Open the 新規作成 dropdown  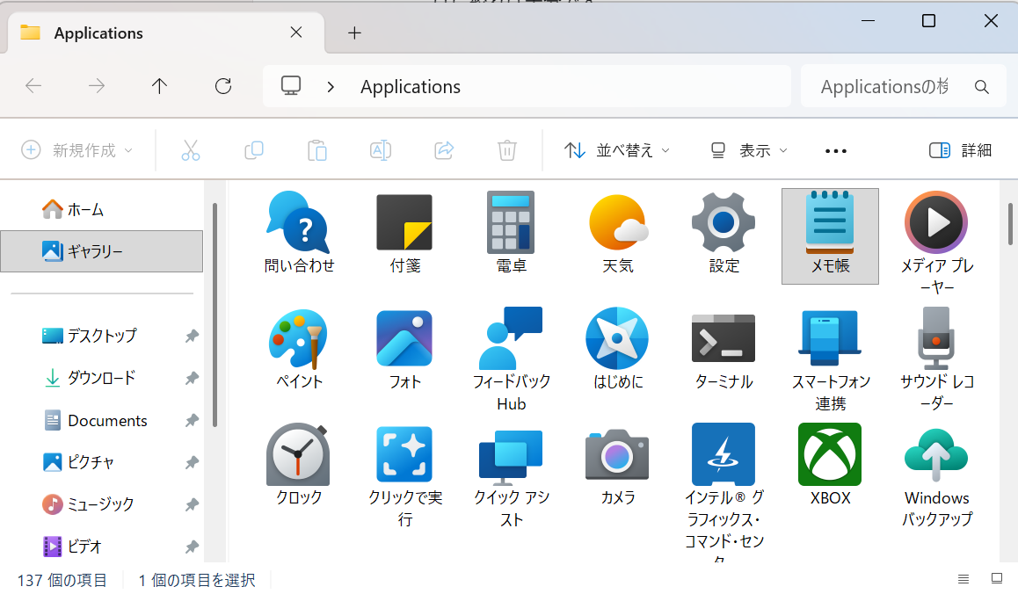pyautogui.click(x=76, y=150)
